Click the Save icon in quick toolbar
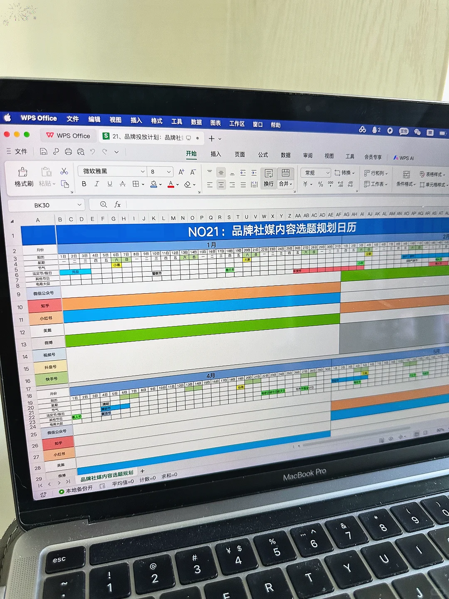 (43, 151)
